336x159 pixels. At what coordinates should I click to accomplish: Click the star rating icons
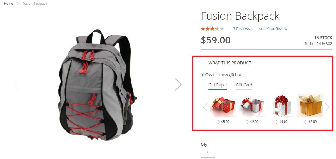(x=212, y=29)
